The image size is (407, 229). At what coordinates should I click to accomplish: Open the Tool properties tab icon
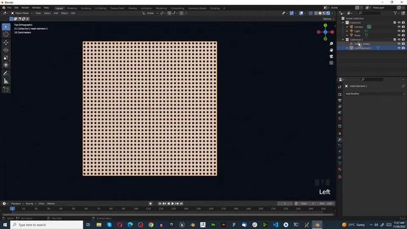click(x=340, y=87)
